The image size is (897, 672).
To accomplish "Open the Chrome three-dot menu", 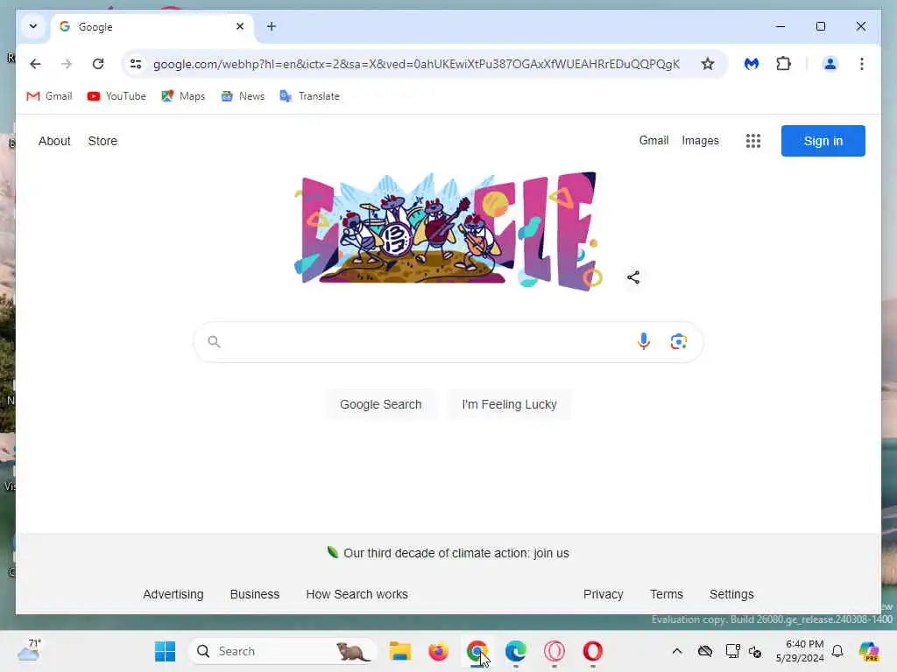I will tap(862, 63).
